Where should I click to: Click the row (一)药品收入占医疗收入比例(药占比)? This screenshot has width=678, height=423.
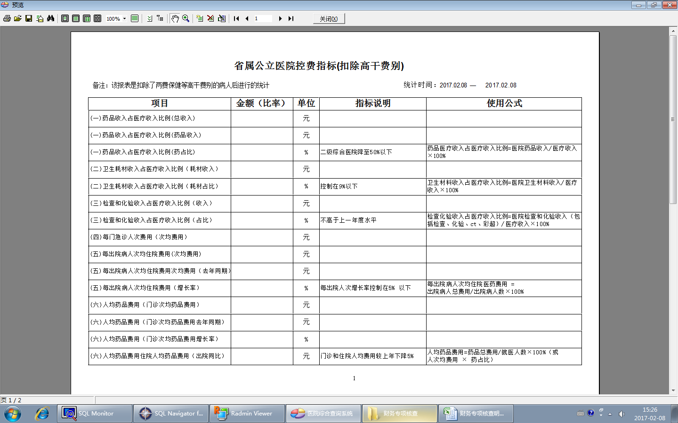[335, 152]
